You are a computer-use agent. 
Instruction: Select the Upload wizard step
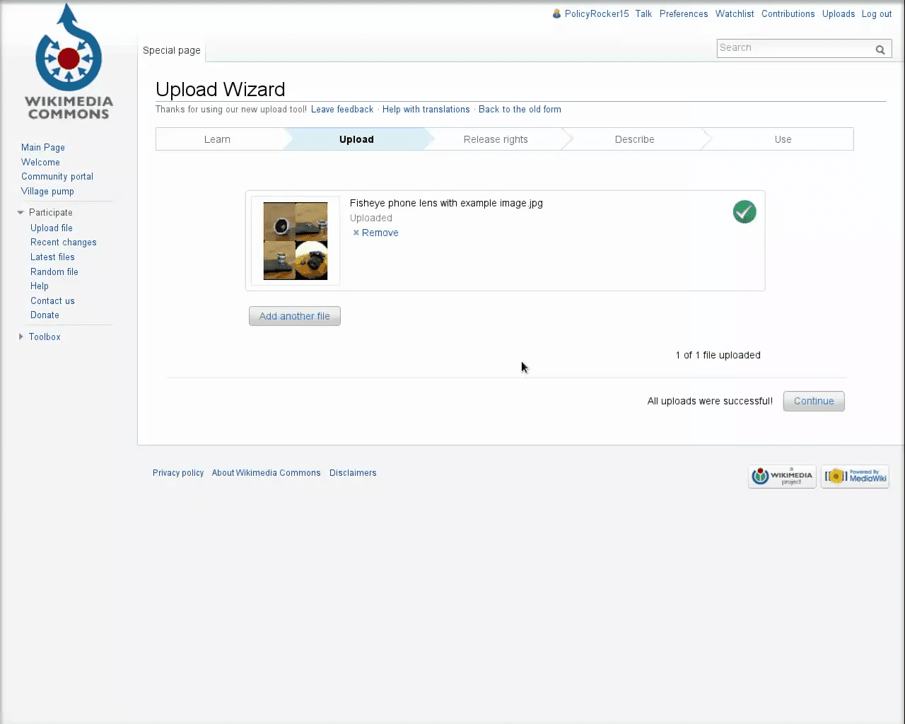coord(356,139)
